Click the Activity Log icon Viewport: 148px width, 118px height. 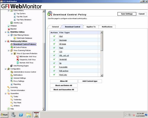coord(12,23)
